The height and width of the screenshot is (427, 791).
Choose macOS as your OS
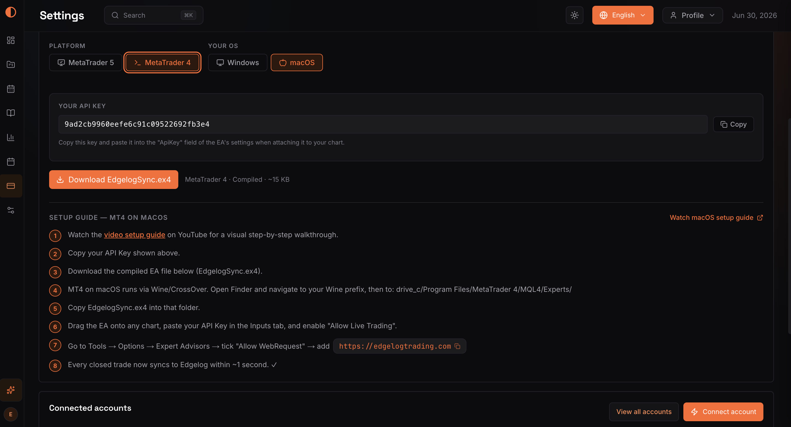297,62
